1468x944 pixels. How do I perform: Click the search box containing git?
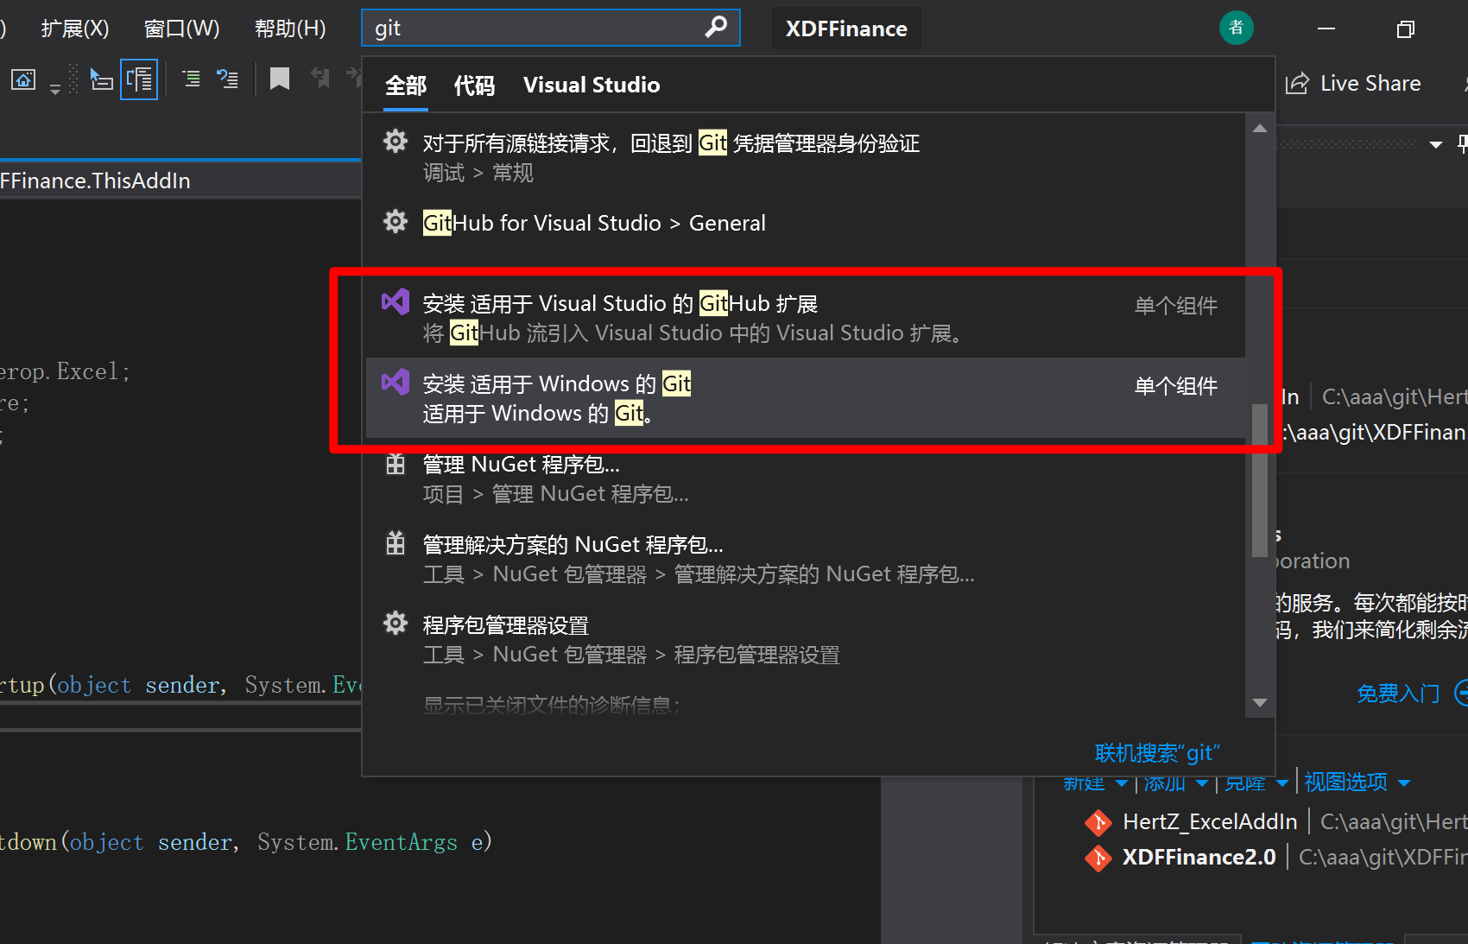[550, 28]
